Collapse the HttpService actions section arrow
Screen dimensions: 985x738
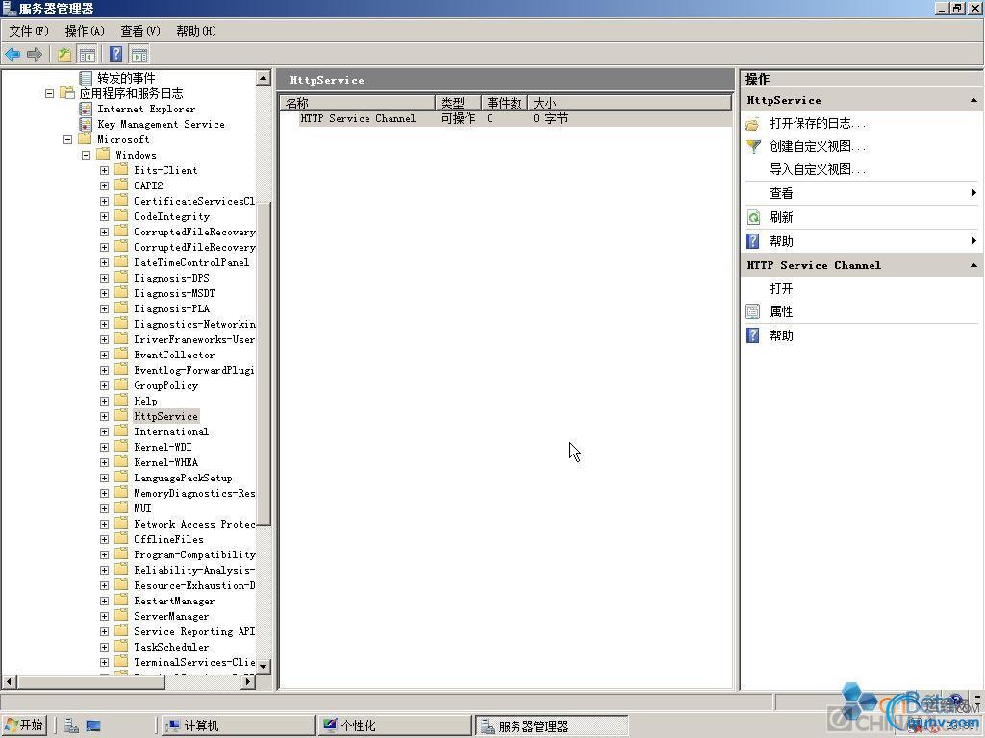973,100
